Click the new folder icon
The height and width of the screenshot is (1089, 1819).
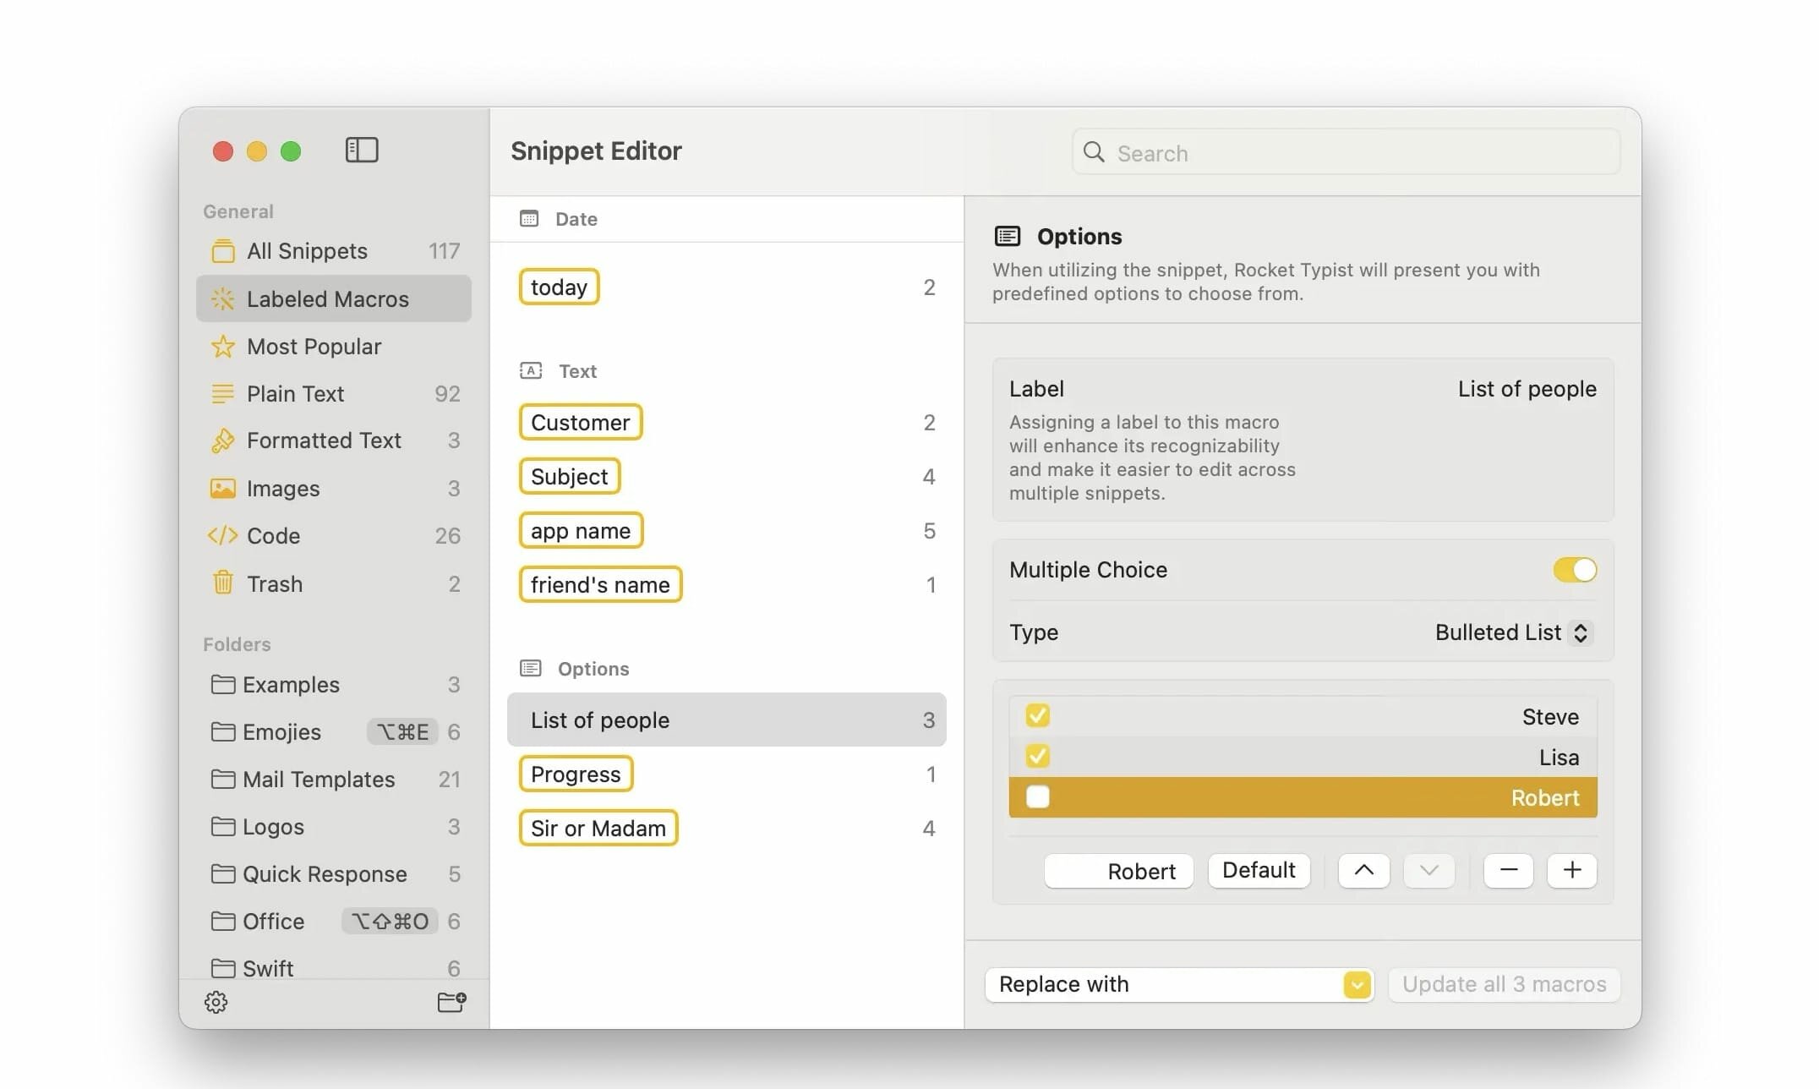click(x=451, y=1002)
